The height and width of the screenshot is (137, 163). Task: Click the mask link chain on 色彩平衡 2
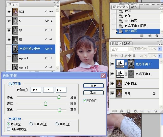click(126, 64)
